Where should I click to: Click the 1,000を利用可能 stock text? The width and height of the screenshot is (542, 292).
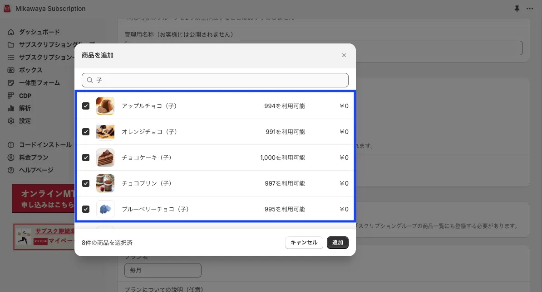pyautogui.click(x=282, y=158)
